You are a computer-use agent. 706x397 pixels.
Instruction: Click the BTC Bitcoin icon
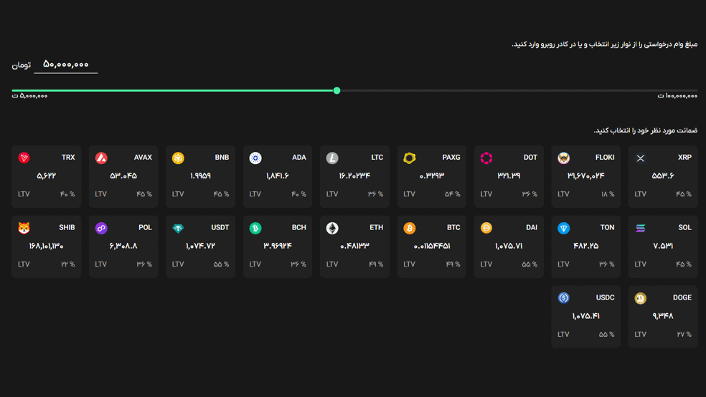(x=409, y=228)
